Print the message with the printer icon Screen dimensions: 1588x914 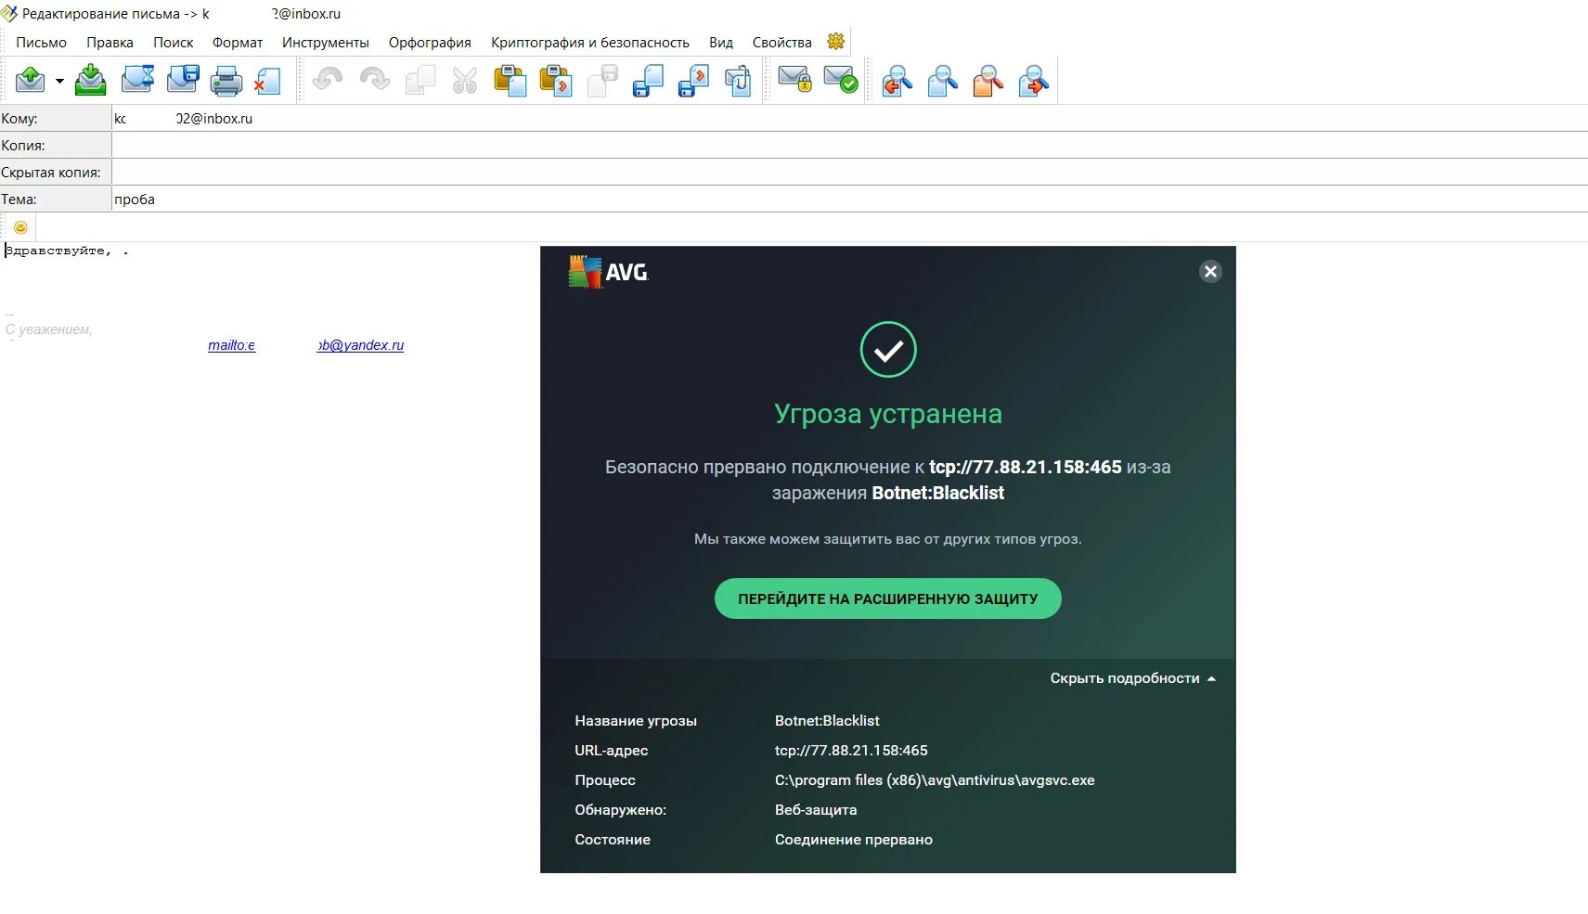pos(226,81)
